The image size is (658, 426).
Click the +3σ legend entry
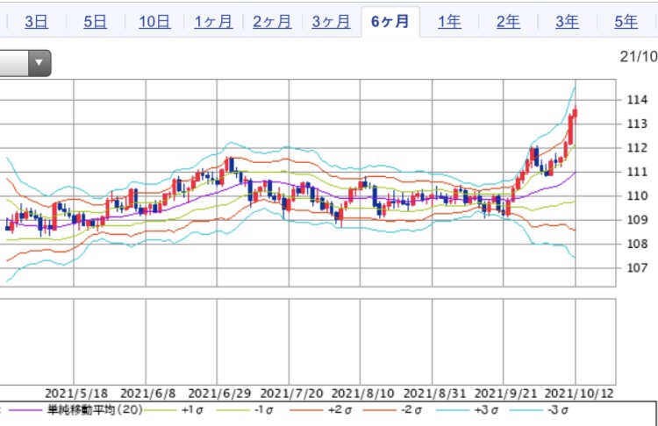tap(486, 410)
